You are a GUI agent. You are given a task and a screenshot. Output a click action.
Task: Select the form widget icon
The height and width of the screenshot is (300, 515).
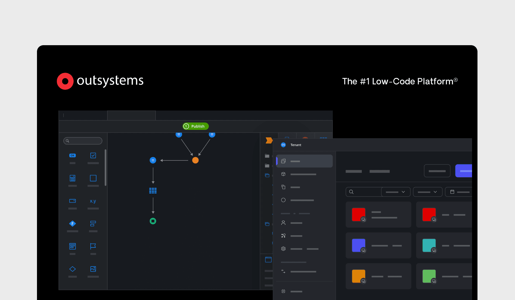point(73,178)
